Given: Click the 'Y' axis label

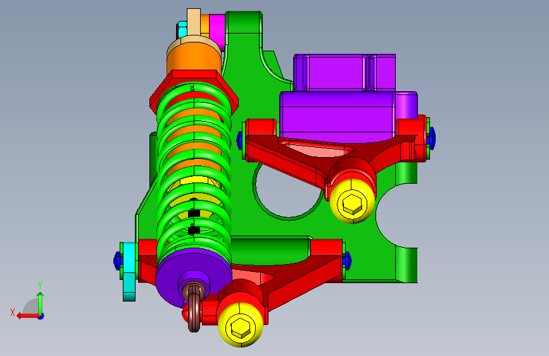Looking at the screenshot, I should [40, 285].
